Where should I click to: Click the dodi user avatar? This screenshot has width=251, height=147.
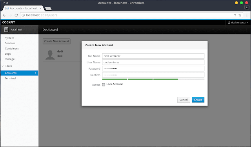click(x=50, y=55)
